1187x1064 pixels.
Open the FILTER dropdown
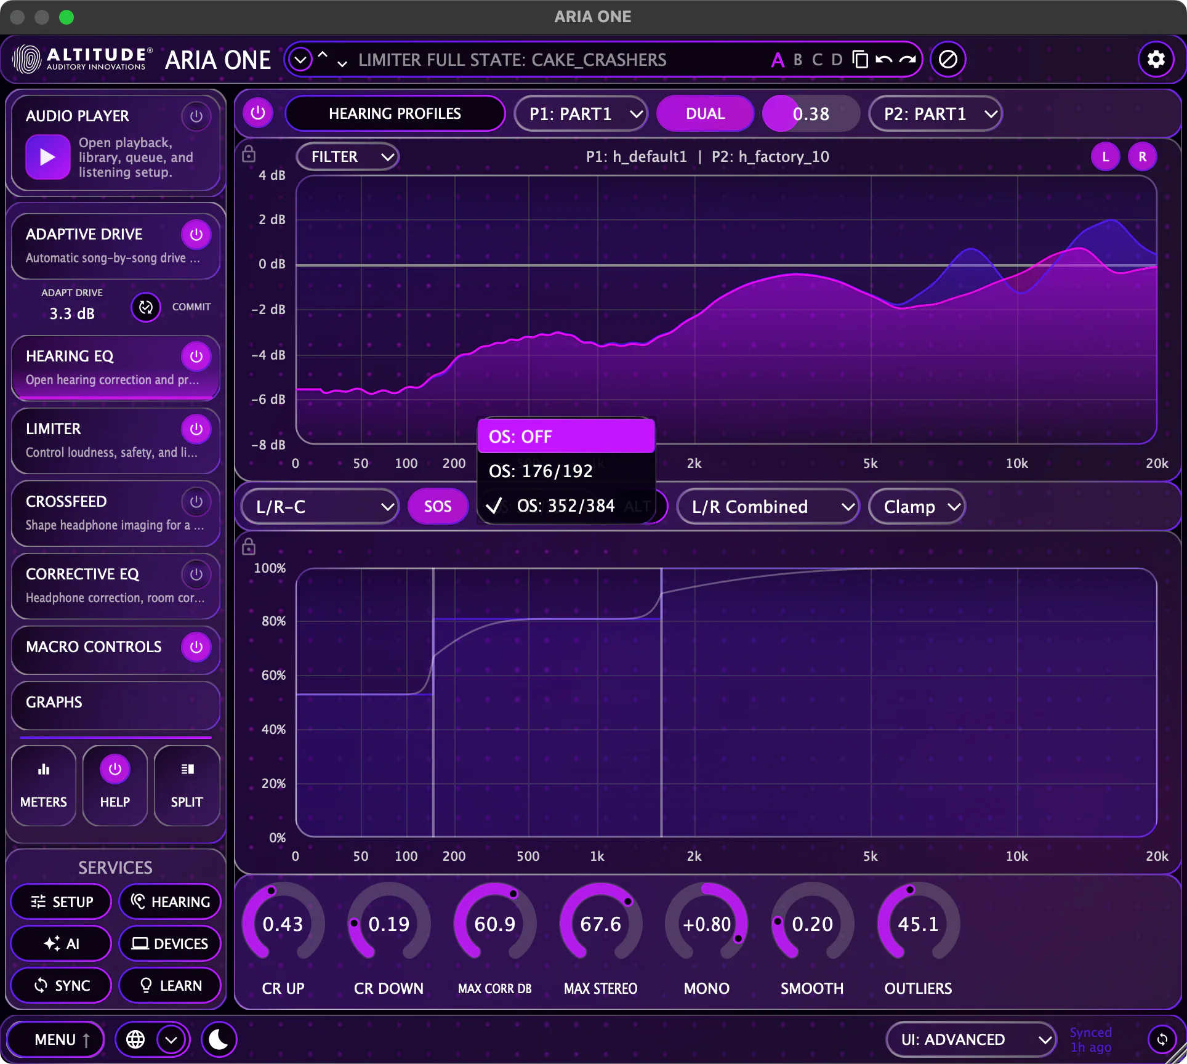[348, 156]
